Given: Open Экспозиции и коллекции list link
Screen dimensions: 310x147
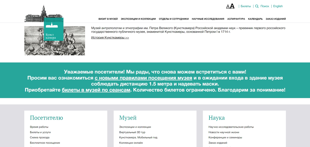Looking at the screenshot, I should 135,127.
